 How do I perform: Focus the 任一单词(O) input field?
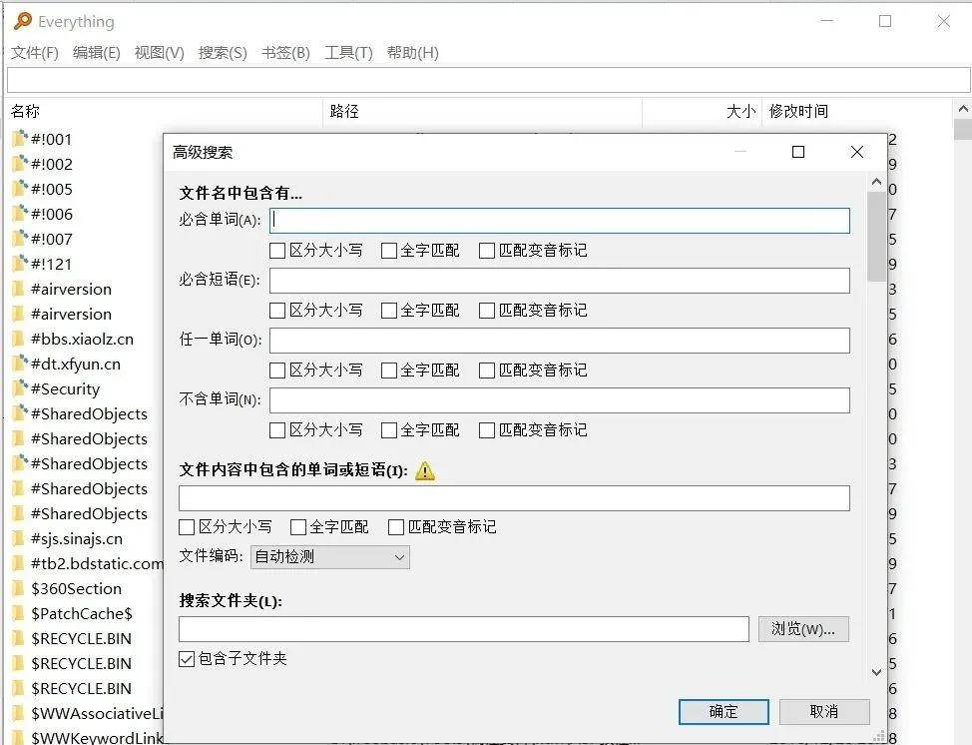pyautogui.click(x=560, y=341)
